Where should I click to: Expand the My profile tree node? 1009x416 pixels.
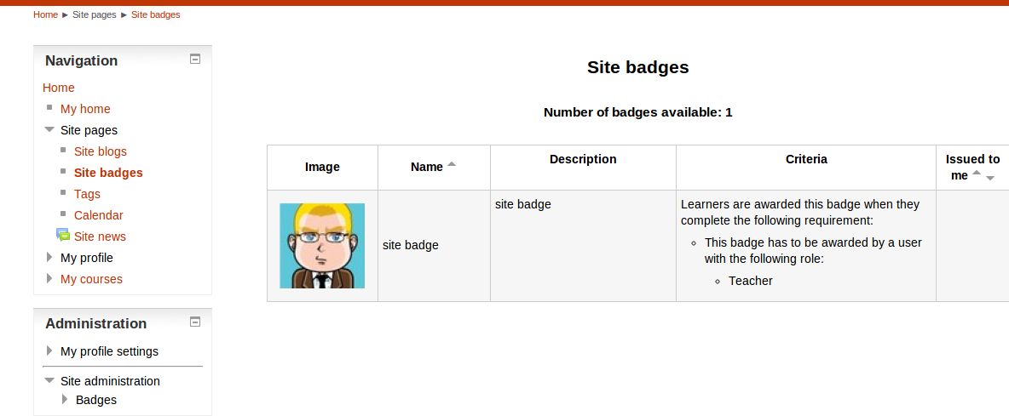pos(49,258)
